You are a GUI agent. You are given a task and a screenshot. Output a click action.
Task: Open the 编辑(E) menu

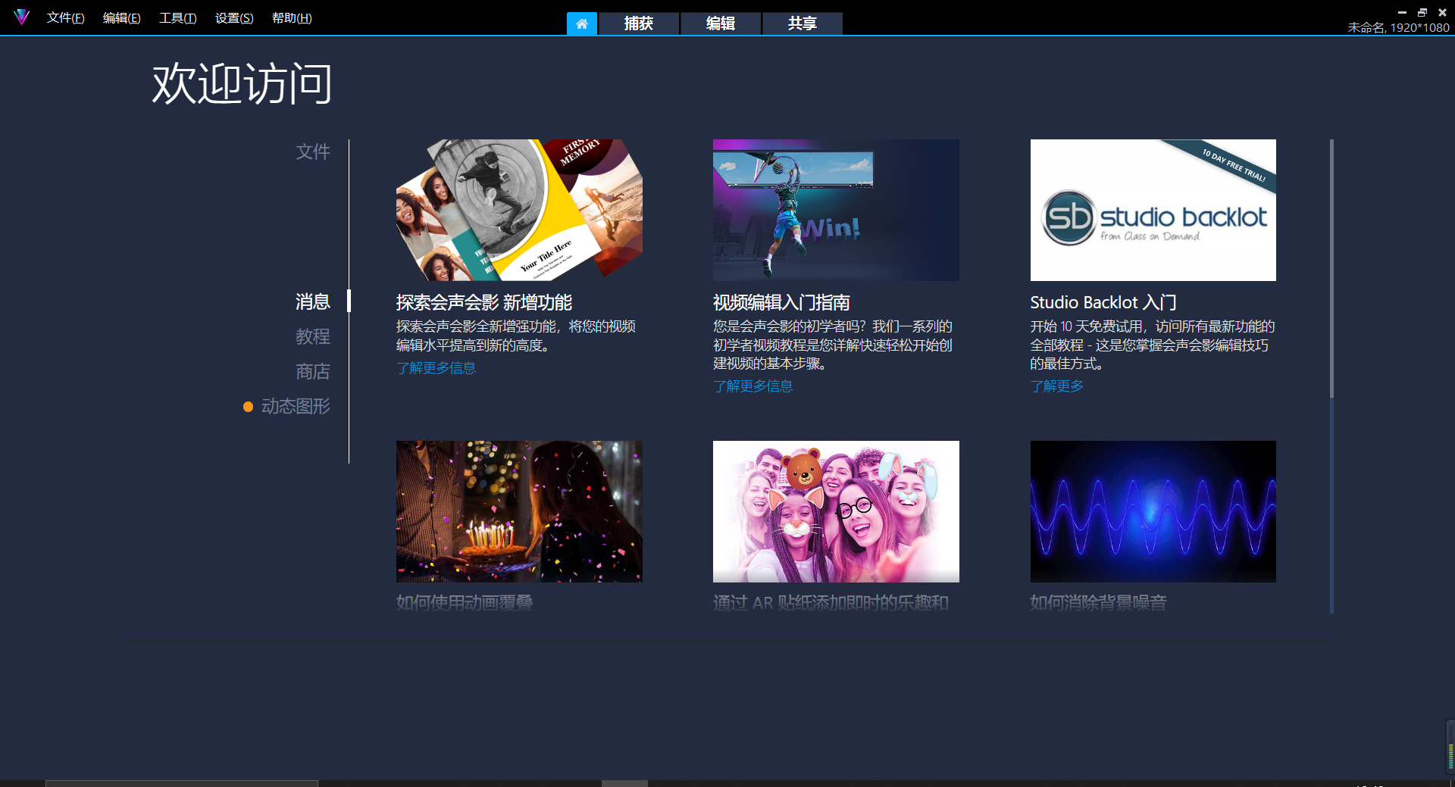[x=121, y=17]
